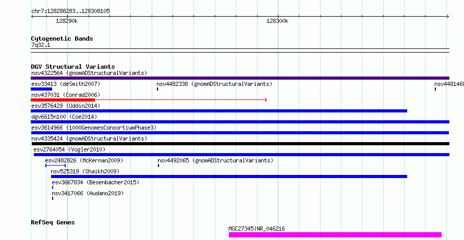Click the nsv4492065 gnomAD variant marker

click(x=158, y=166)
